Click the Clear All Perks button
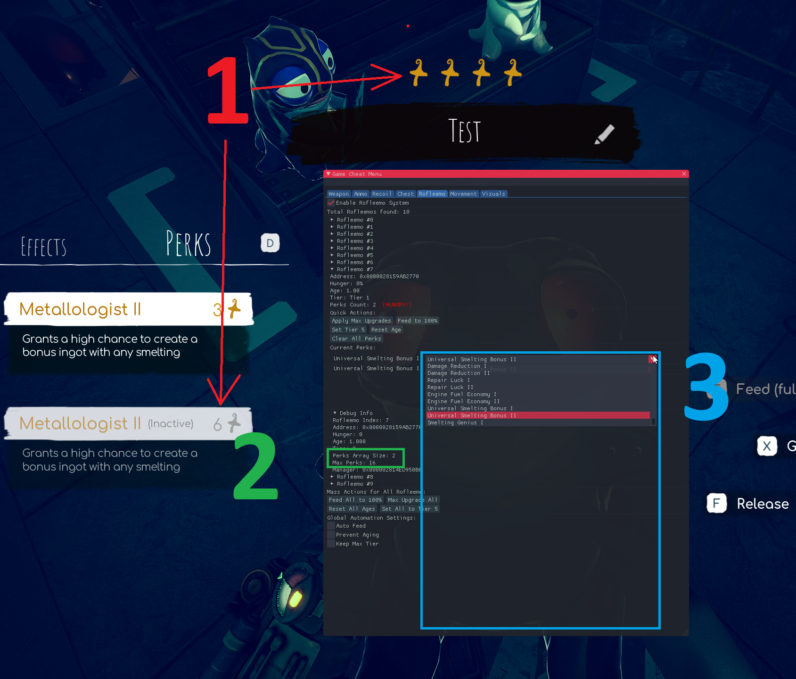796x679 pixels. pos(356,339)
